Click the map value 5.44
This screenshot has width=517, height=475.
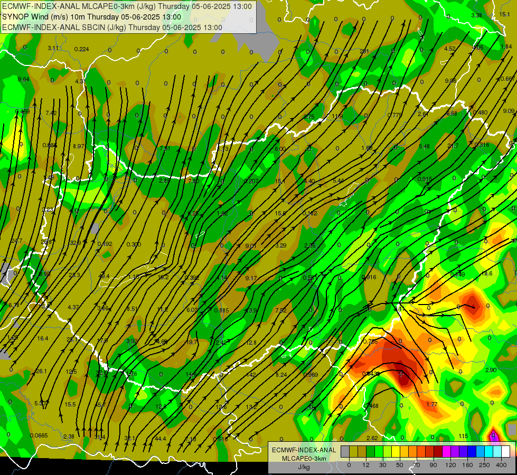[x=339, y=180]
